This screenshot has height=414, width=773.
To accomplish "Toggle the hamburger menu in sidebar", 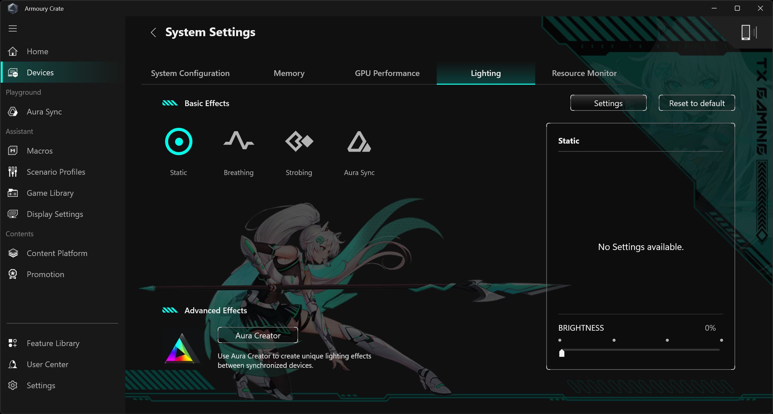I will [13, 28].
